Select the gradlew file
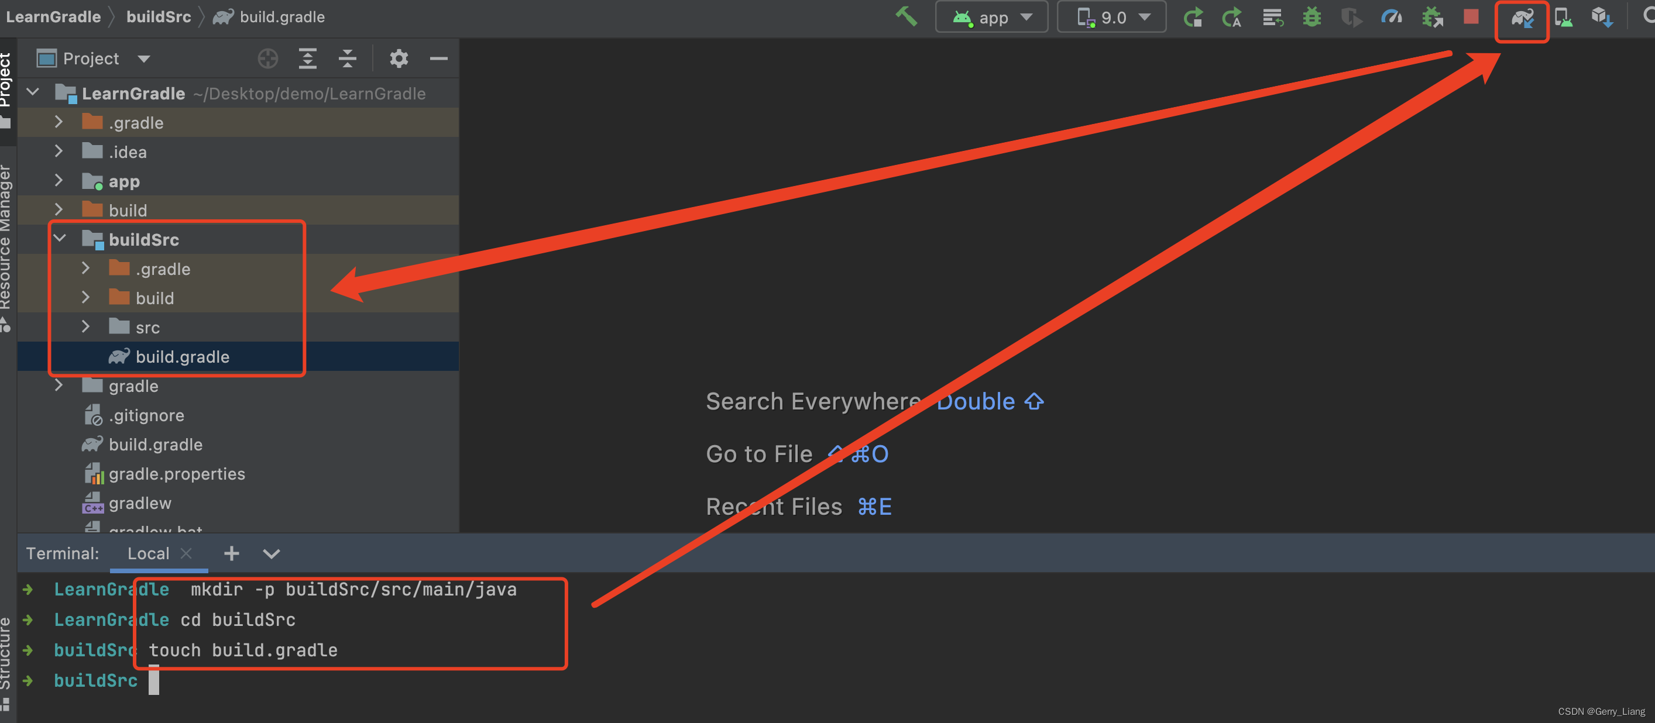Viewport: 1655px width, 723px height. [238, 502]
